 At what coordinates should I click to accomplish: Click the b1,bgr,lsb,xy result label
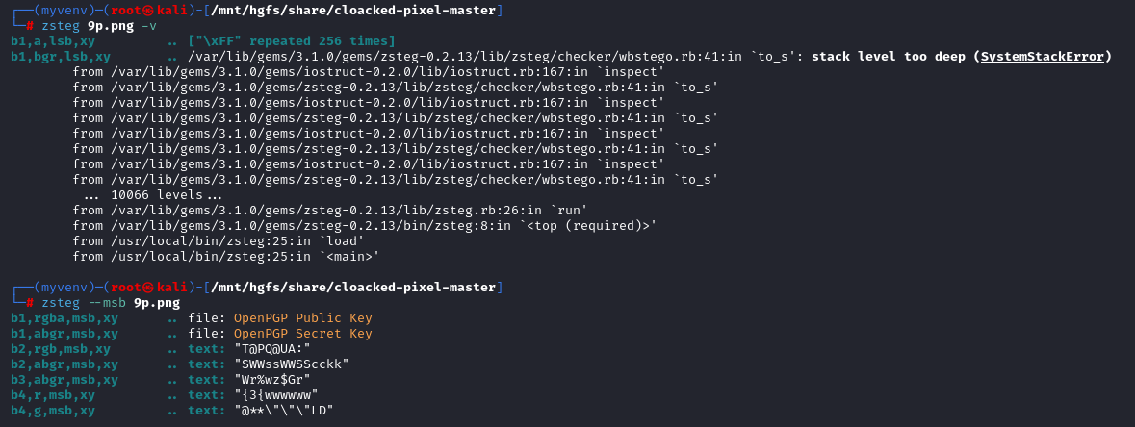coord(61,57)
